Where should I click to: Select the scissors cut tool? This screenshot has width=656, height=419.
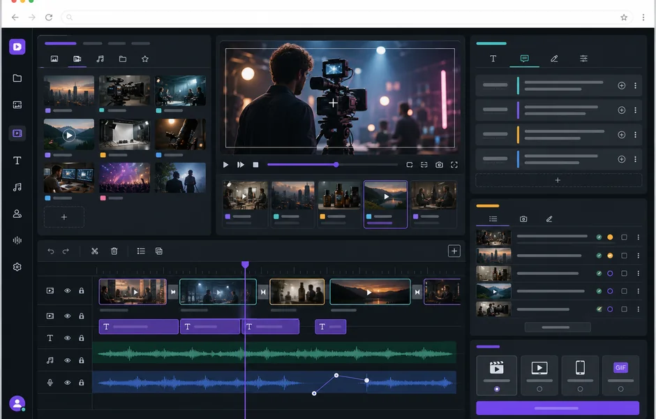[x=94, y=251]
